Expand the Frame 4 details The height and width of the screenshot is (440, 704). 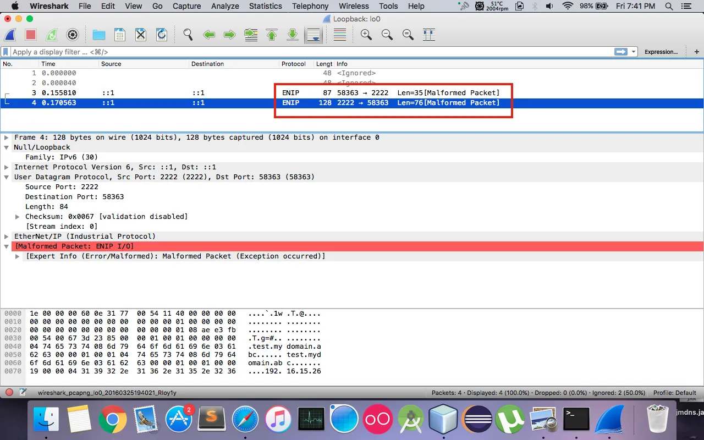pos(7,137)
